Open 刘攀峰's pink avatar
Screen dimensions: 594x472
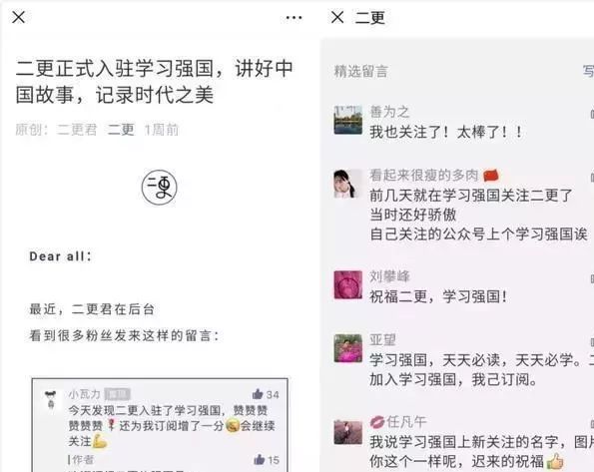(x=347, y=284)
